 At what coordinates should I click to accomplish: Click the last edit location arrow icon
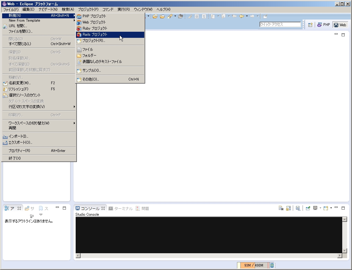[234, 16]
